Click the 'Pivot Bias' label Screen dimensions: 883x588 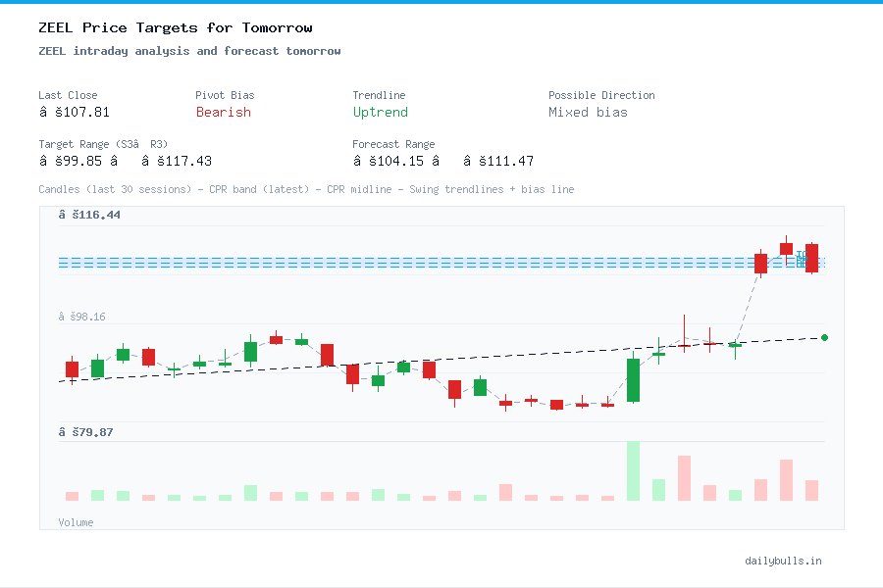coord(225,95)
